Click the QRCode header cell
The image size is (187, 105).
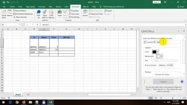pos(66,37)
